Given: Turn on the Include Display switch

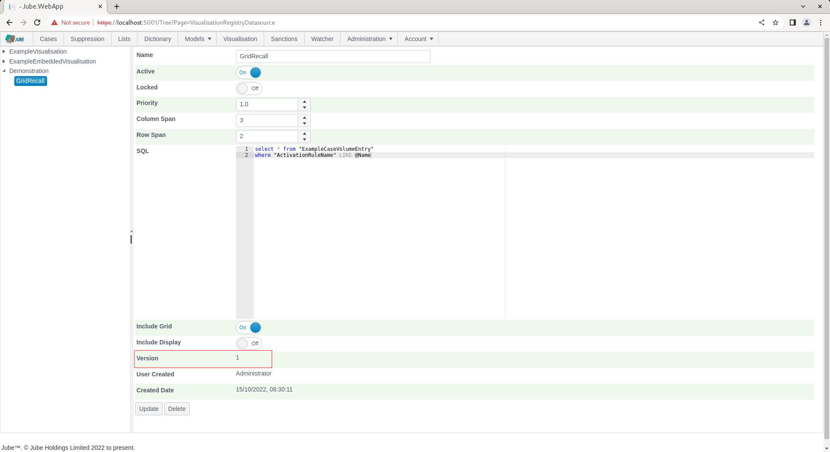Looking at the screenshot, I should coord(249,344).
